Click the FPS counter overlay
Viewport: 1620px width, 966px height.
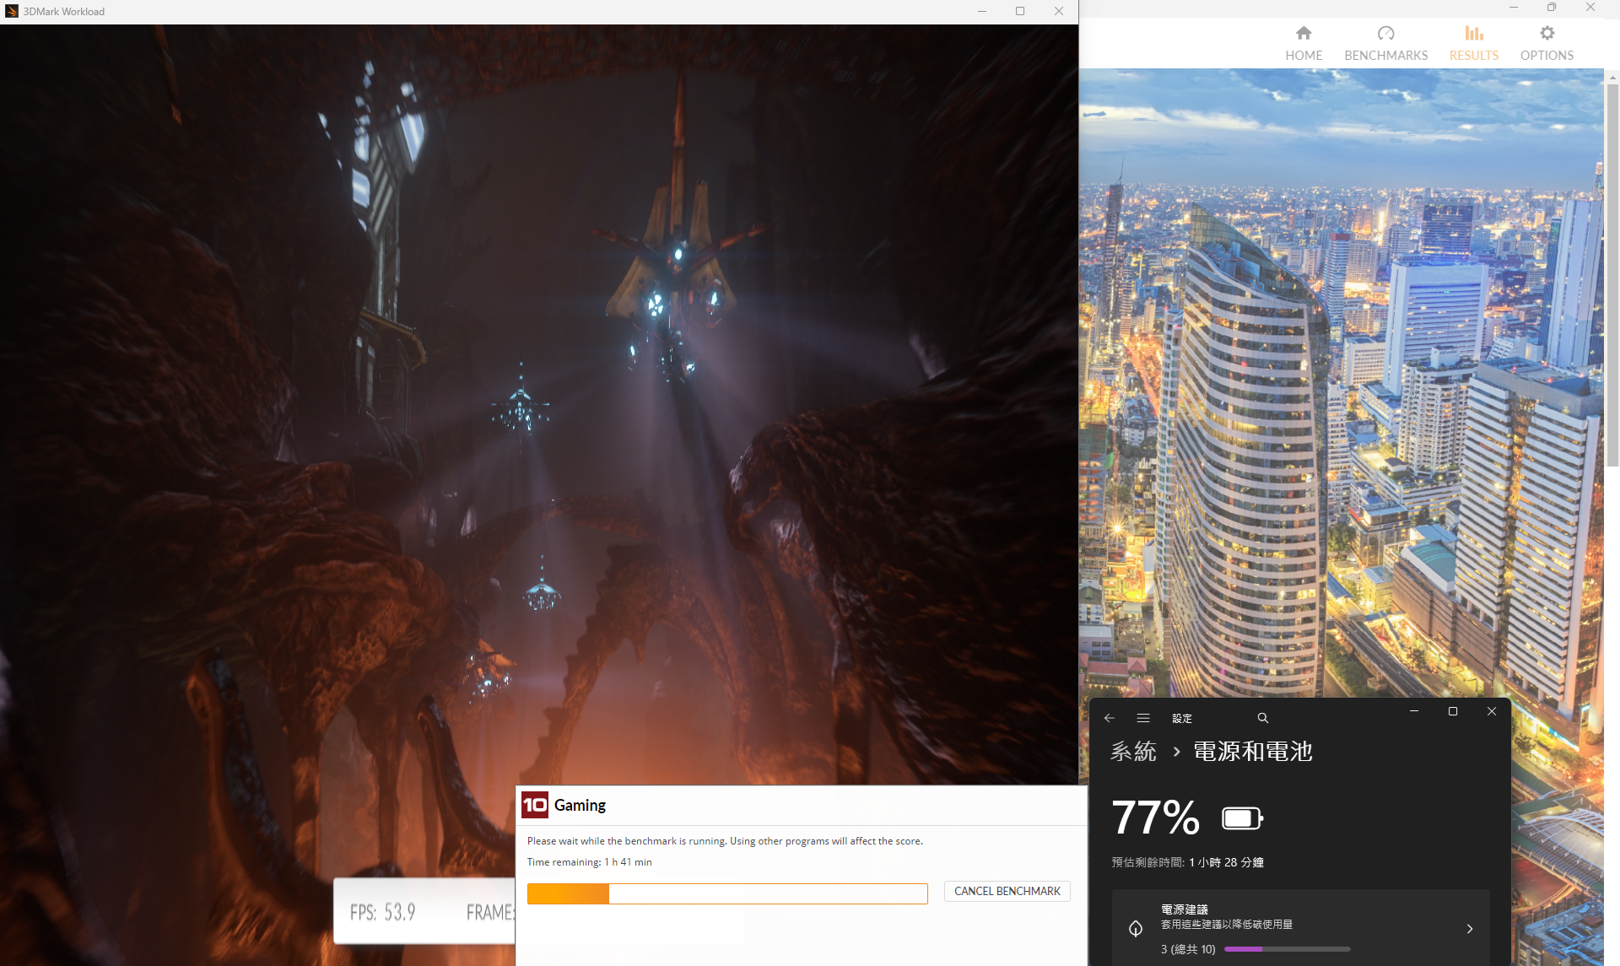pos(383,912)
